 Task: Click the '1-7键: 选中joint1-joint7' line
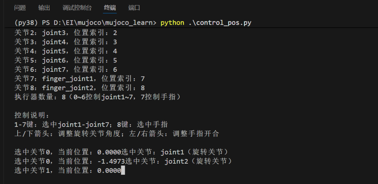(91, 124)
